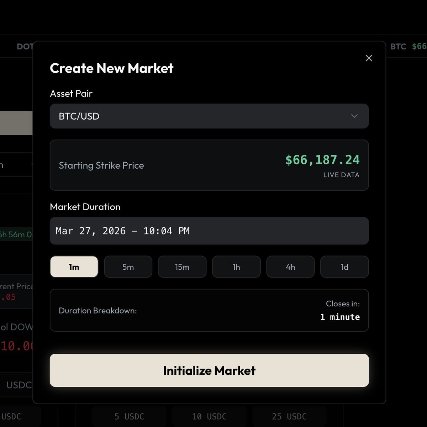This screenshot has height=427, width=427.
Task: Click the DOT ticker in the top bar
Action: (25, 47)
